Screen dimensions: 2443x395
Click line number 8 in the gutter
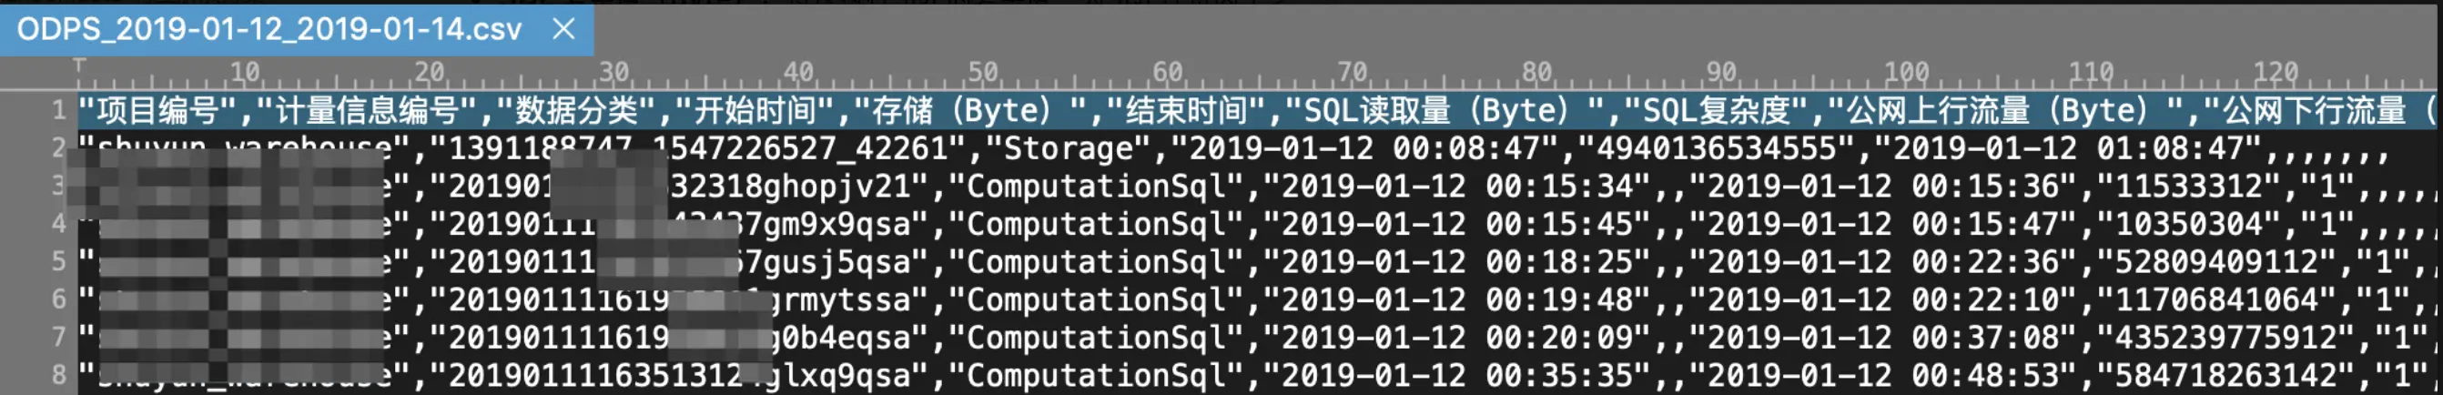[x=58, y=375]
